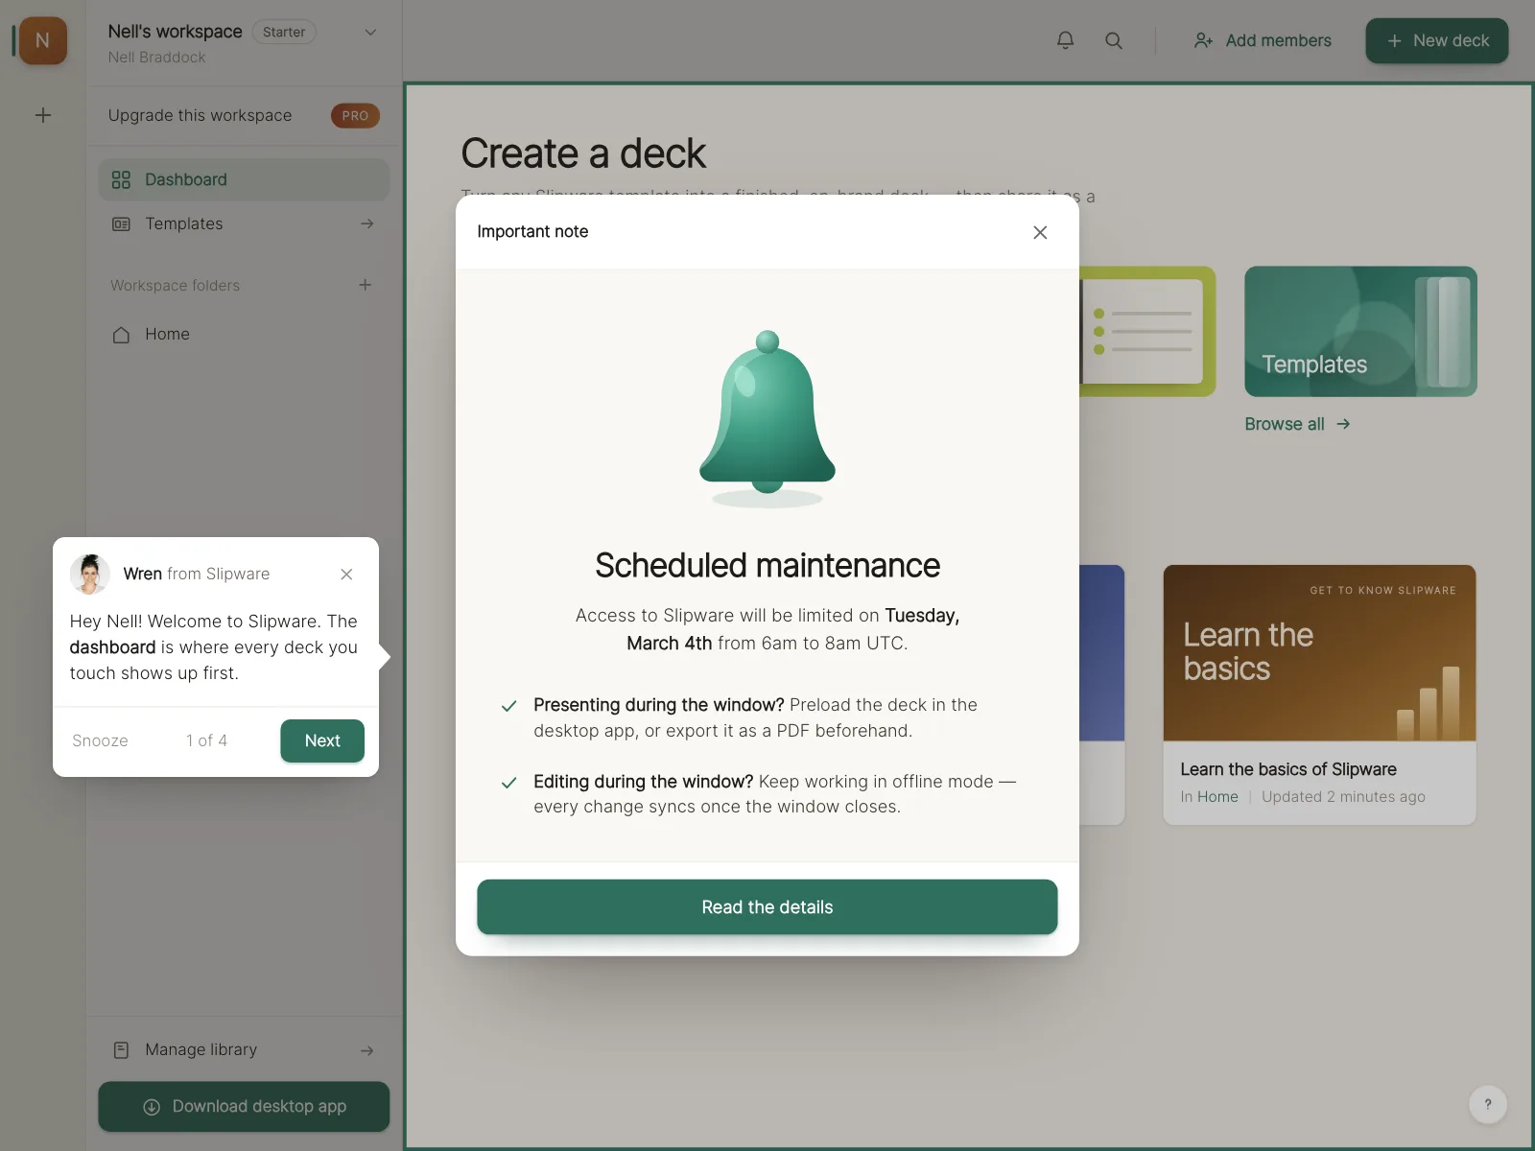Expand the Templates arrow in the sidebar
1535x1151 pixels.
click(x=366, y=223)
